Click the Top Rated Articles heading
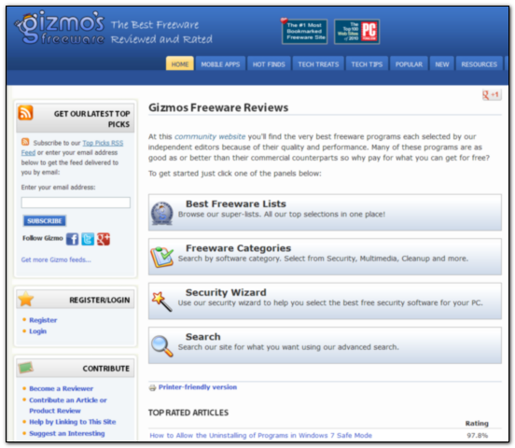The width and height of the screenshot is (515, 448). coord(188,413)
